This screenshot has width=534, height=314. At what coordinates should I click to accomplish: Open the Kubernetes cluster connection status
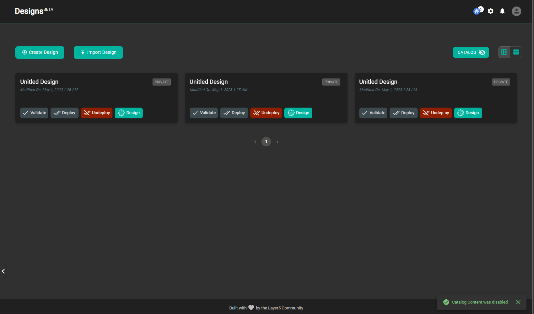(x=477, y=11)
